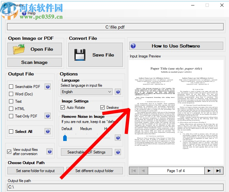Screen dimensions: 229x192
Task: Open Searchable PDF Settings
Action: click(87, 152)
